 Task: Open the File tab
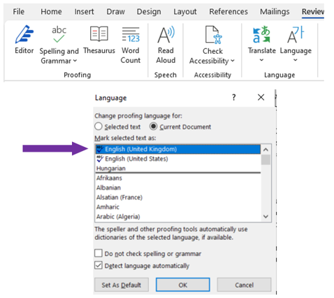[x=18, y=11]
